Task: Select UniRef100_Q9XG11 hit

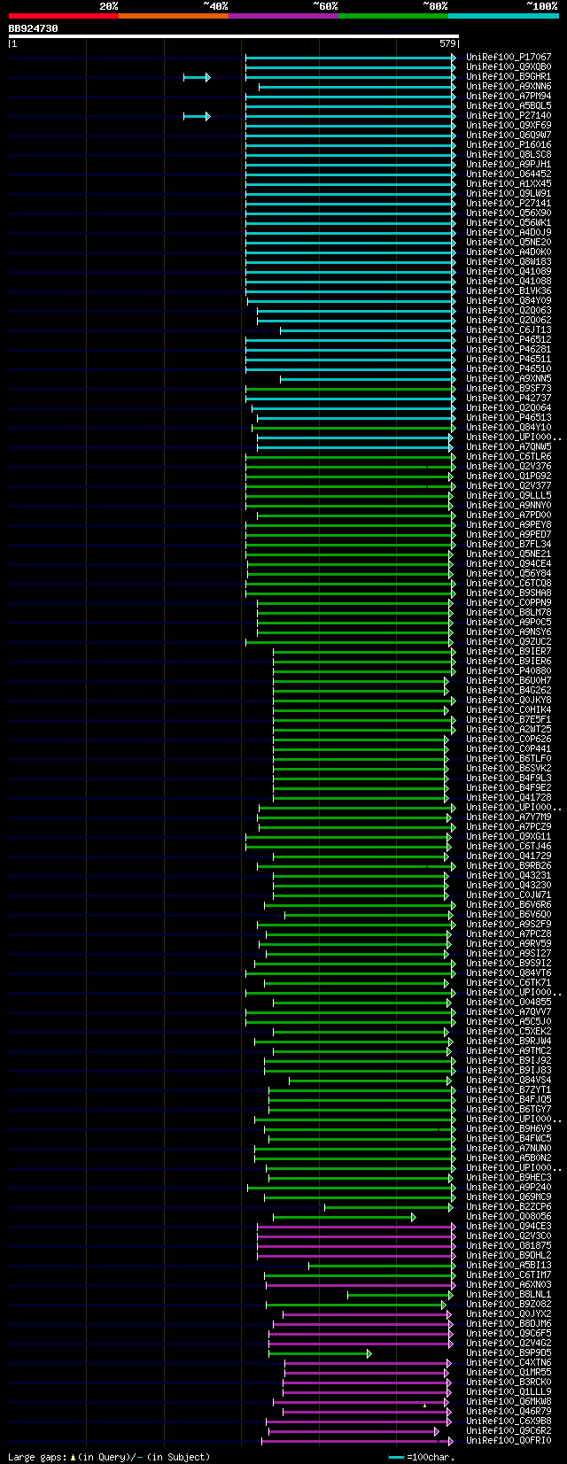Action: coord(509,837)
